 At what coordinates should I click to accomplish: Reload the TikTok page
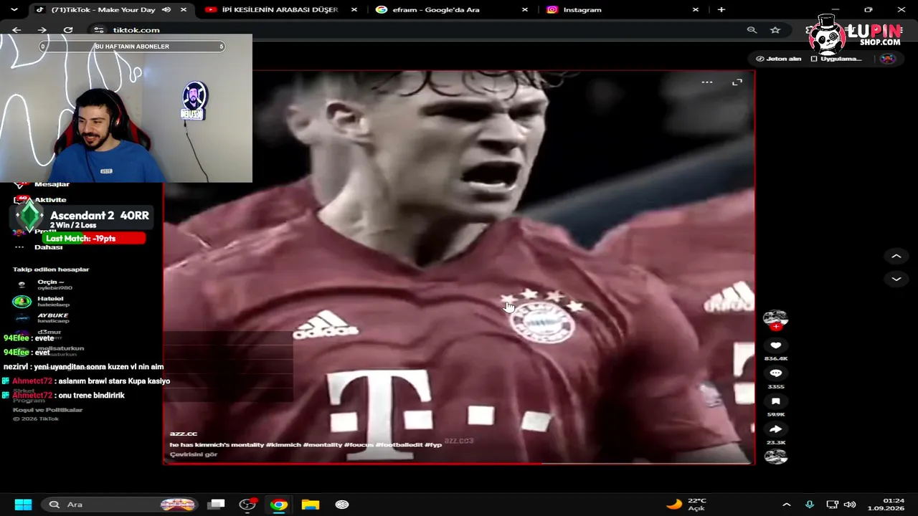[x=68, y=30]
